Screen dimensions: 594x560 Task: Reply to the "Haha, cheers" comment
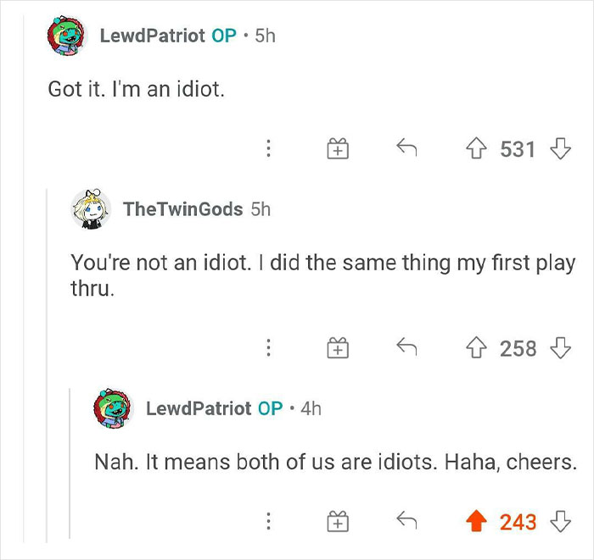406,522
